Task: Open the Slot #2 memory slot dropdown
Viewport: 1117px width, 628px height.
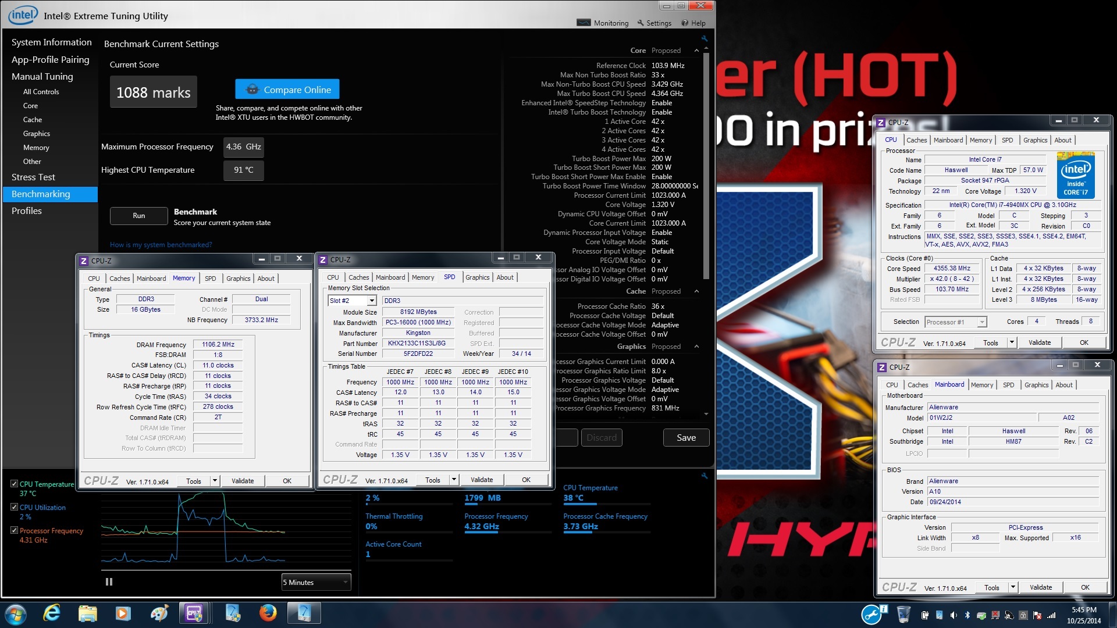Action: pos(353,301)
